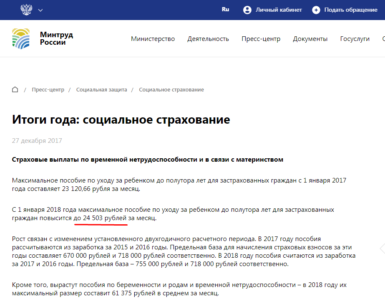Click the Социальное страхование breadcrumb
This screenshot has height=307, width=385.
point(171,90)
